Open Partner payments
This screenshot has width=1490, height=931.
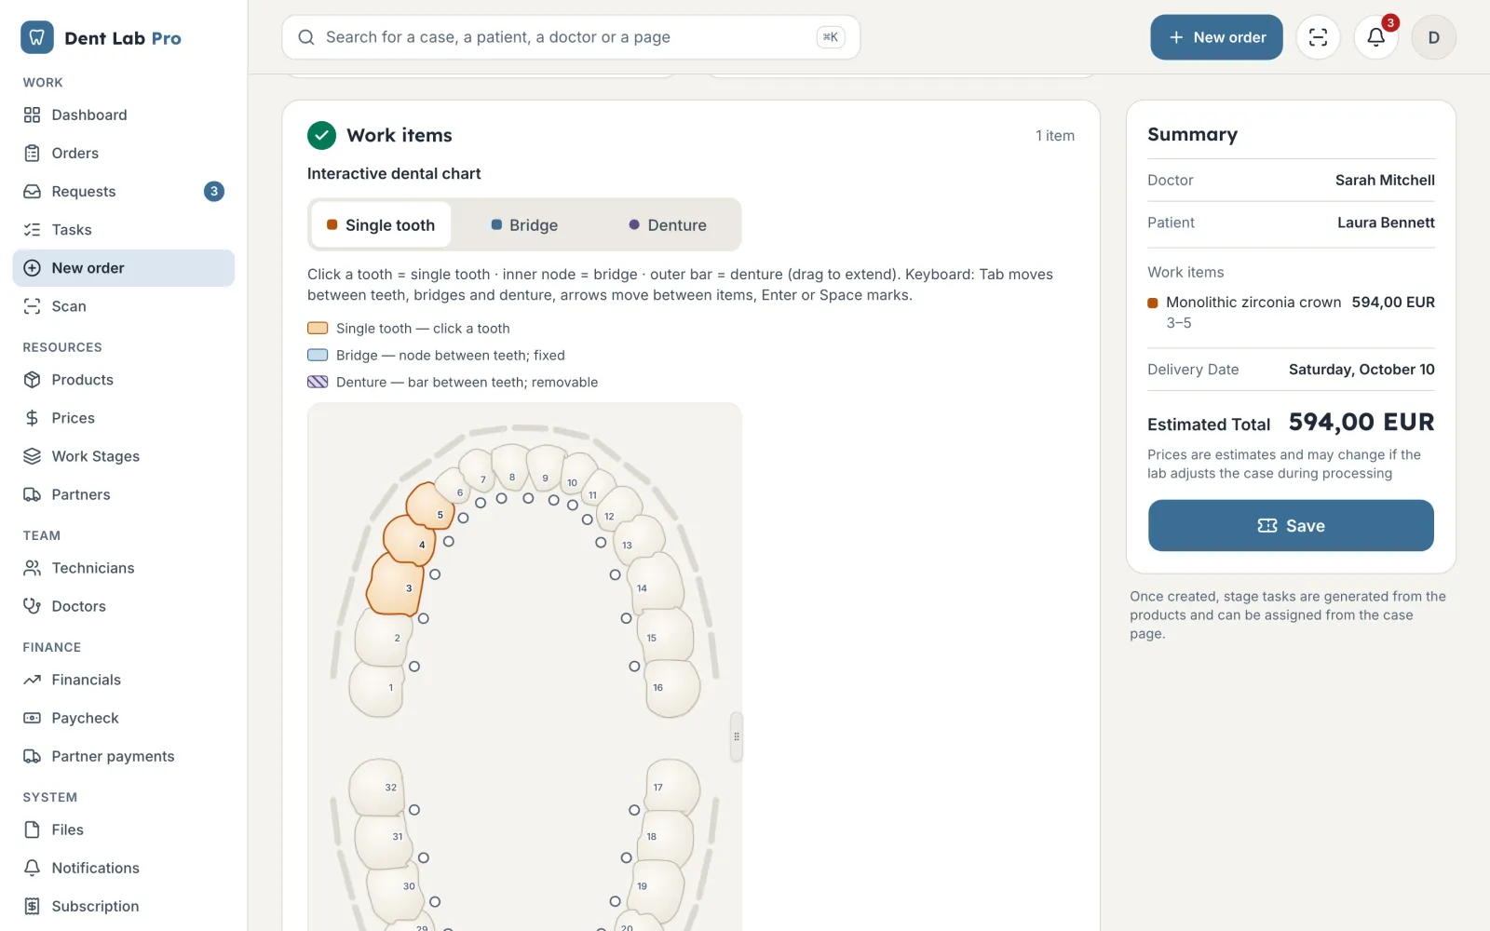[123, 756]
